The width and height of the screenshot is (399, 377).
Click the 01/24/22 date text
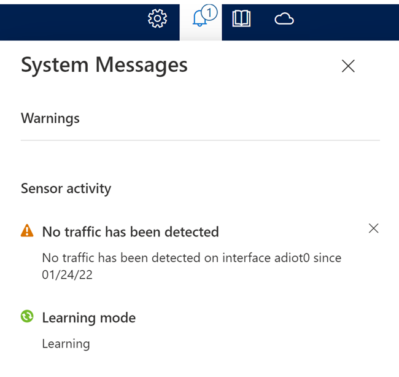pos(67,274)
